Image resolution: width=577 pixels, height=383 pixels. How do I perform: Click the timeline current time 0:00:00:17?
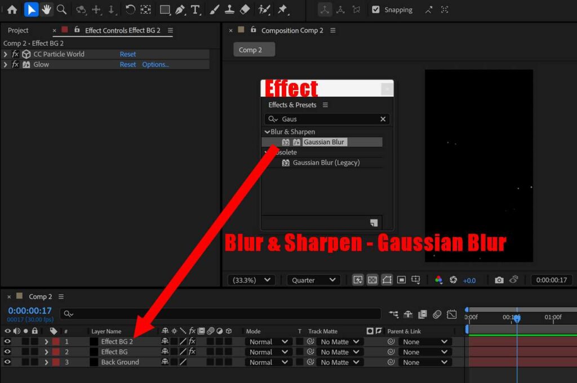click(x=30, y=310)
